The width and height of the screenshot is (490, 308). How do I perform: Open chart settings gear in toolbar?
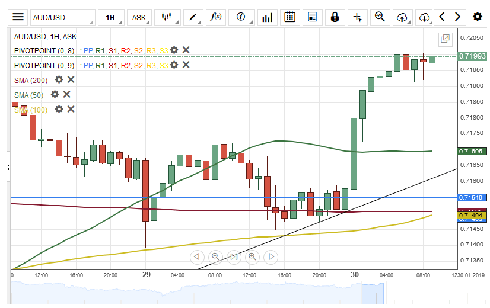(x=477, y=17)
